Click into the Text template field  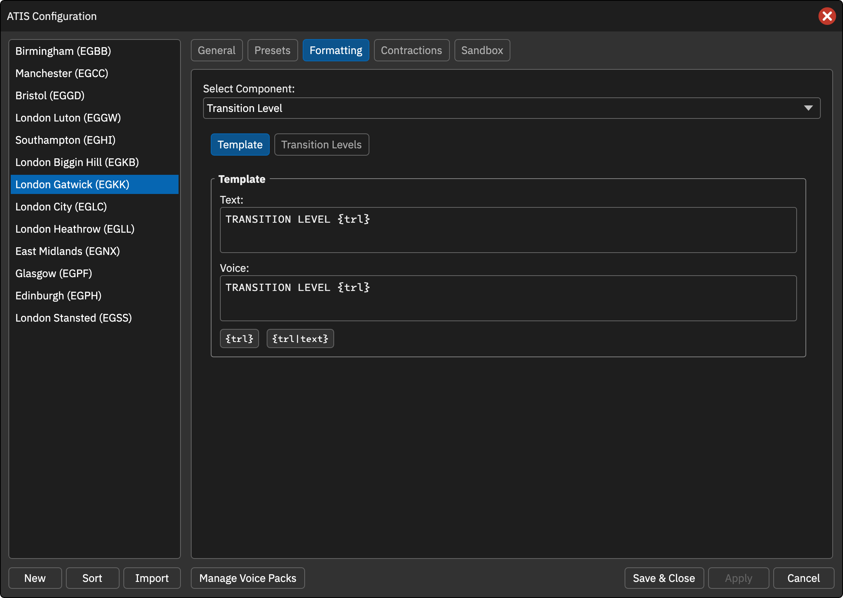pos(508,230)
